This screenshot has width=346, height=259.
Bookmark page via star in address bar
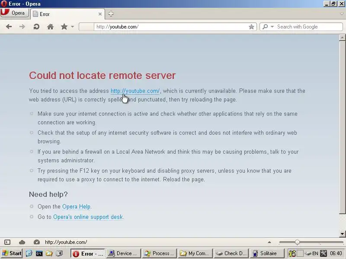[x=251, y=27]
